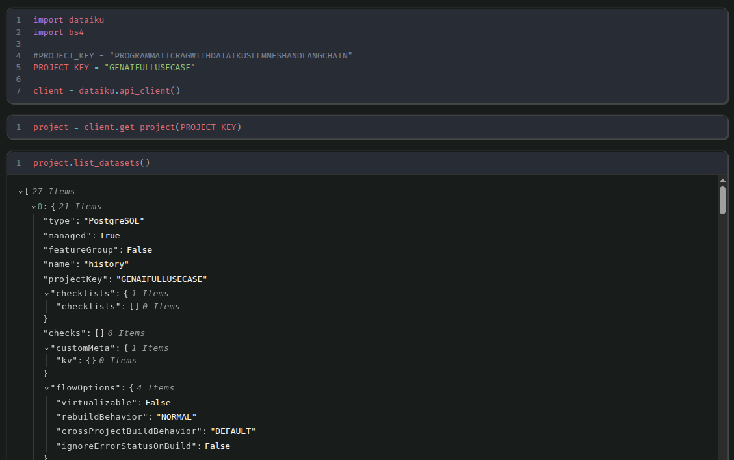This screenshot has height=460, width=734.
Task: Click the line 'client = dataiku.api_client()'
Action: pyautogui.click(x=107, y=91)
